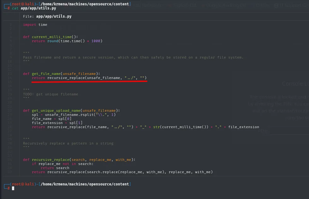Click the 'app/app/utils.py' argument after cat
This screenshot has width=309, height=199.
[38, 8]
